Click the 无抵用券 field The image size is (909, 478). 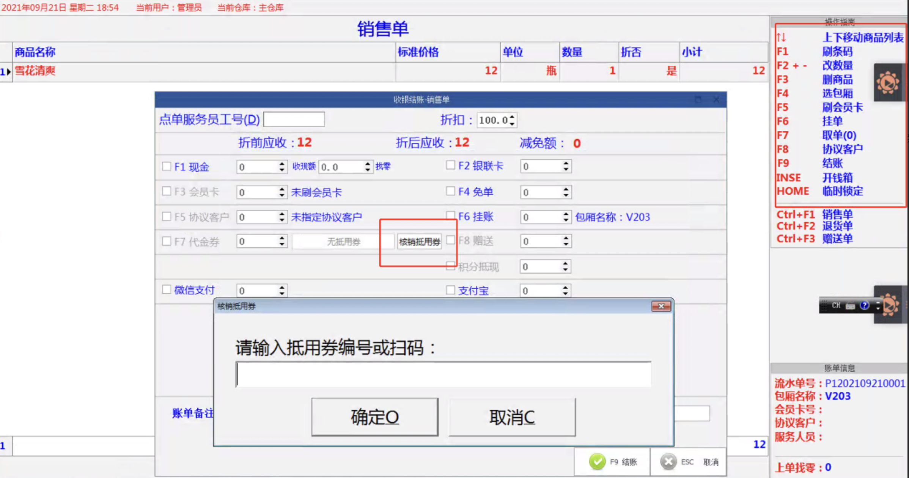click(x=343, y=242)
